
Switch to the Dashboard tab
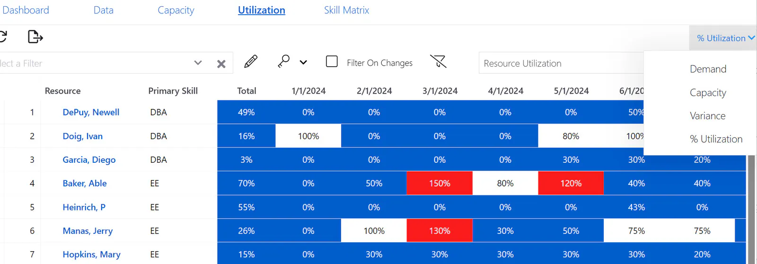pyautogui.click(x=26, y=10)
